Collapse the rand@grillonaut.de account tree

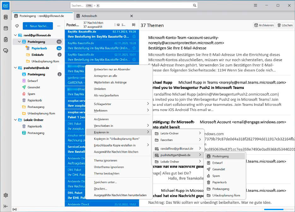point(15,35)
